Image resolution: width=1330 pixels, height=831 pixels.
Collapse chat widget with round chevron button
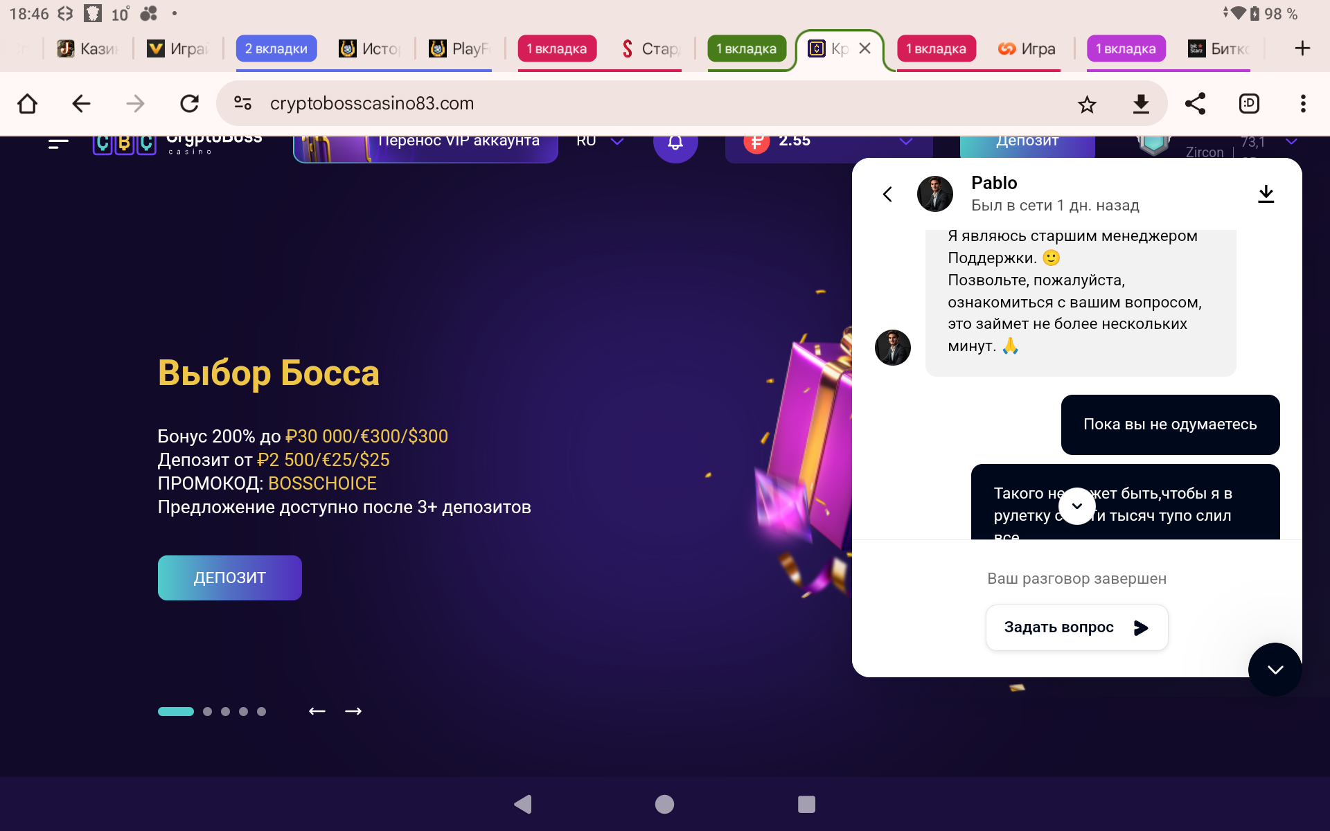1275,669
